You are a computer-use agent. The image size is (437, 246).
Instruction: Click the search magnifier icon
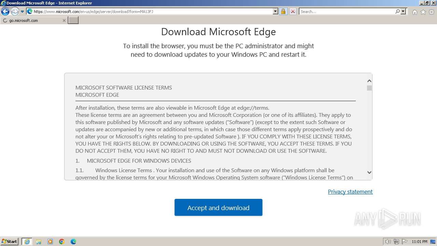coord(397,11)
